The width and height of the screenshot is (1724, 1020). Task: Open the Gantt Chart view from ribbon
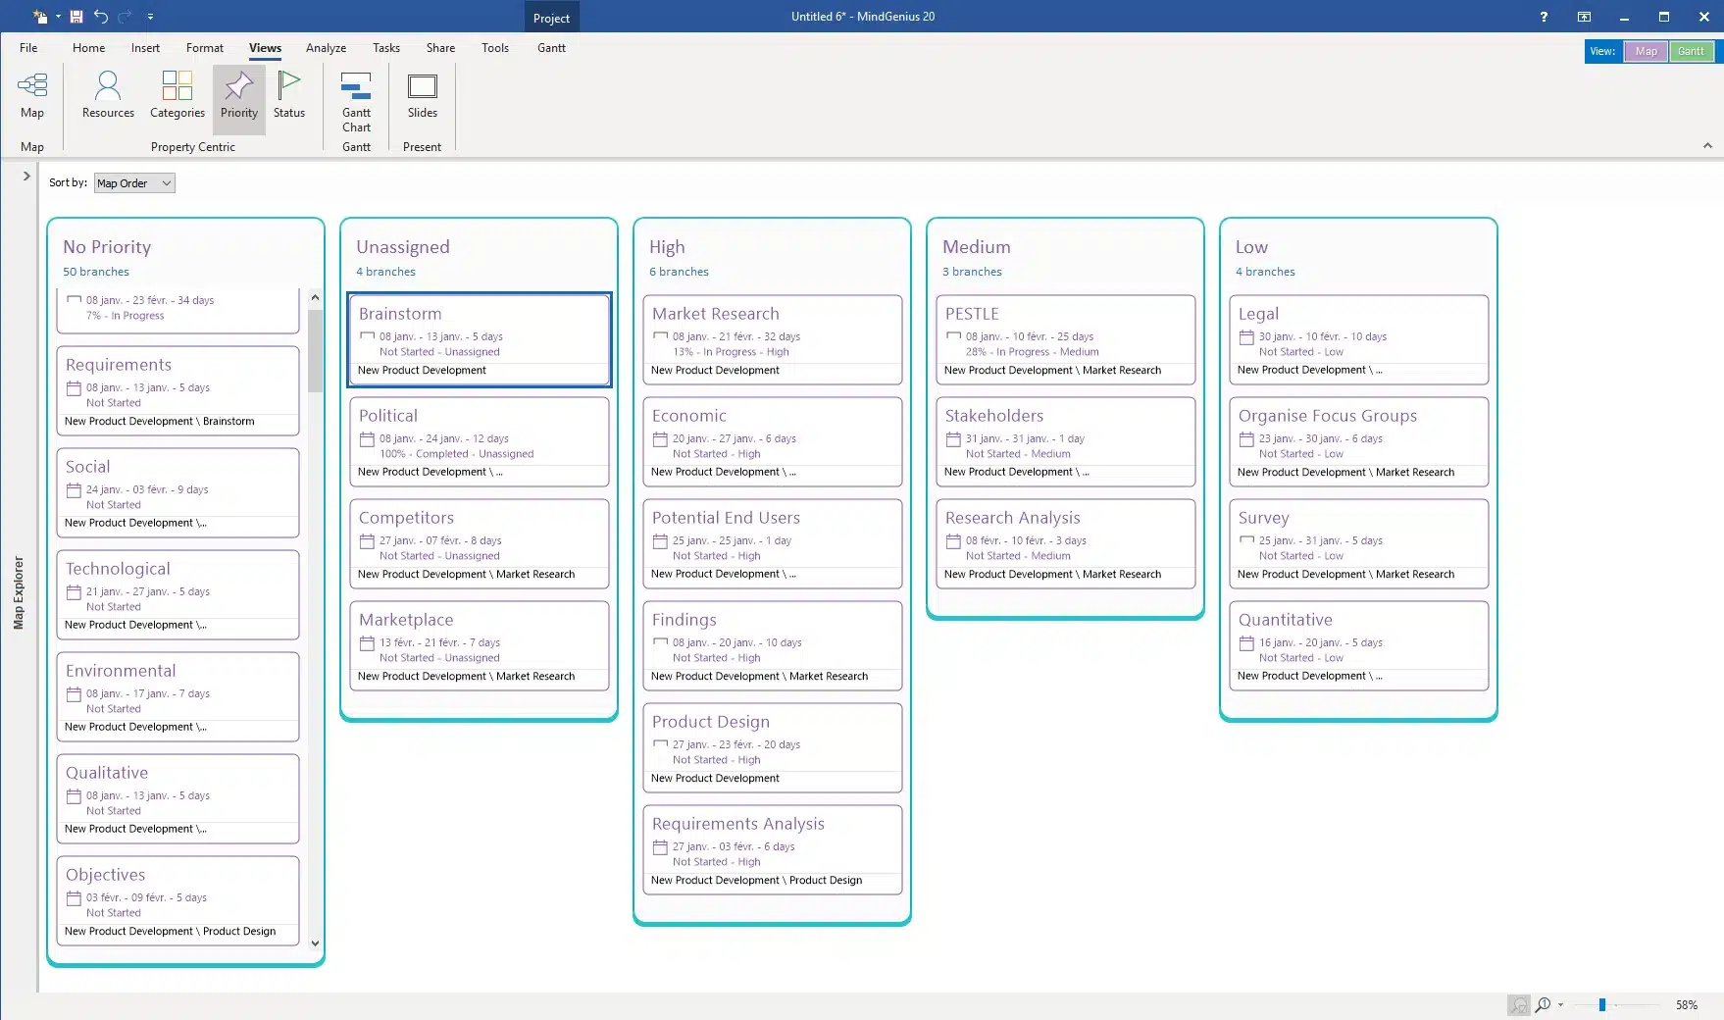coord(356,101)
